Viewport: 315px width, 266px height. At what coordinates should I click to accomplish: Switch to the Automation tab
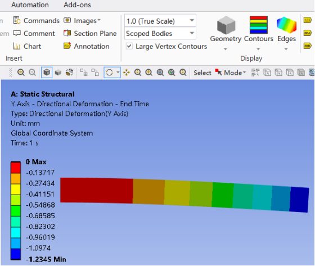[x=30, y=4]
